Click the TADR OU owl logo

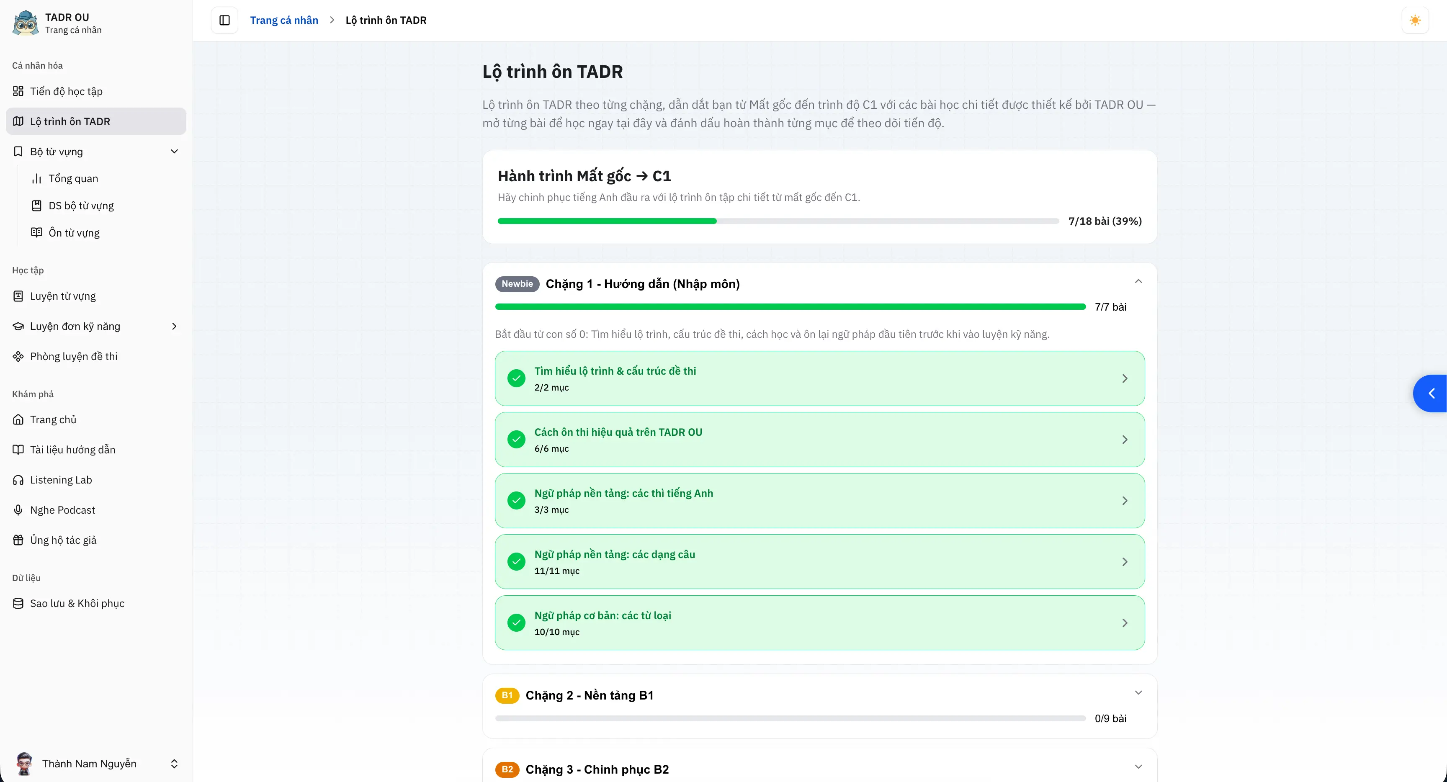25,23
